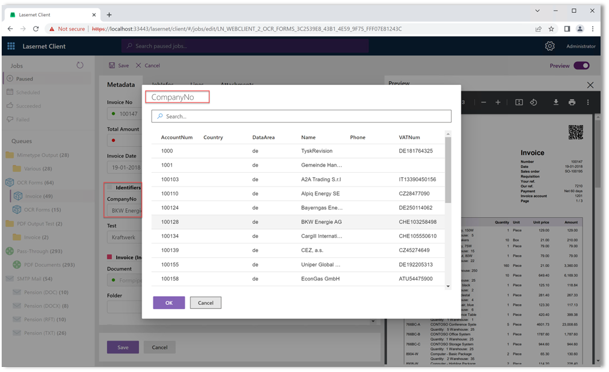The image size is (609, 372).
Task: Select the Alpiq Energy SE row
Action: coord(298,194)
